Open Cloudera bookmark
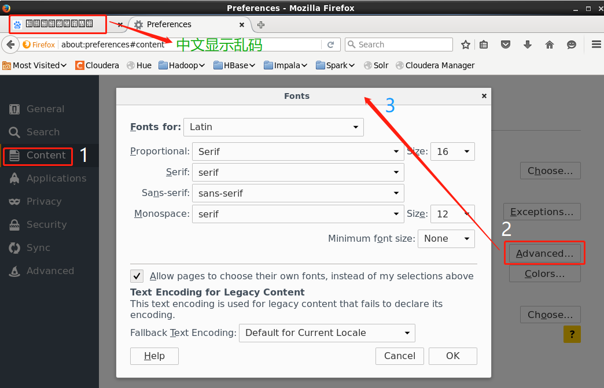The width and height of the screenshot is (604, 388). (x=97, y=65)
